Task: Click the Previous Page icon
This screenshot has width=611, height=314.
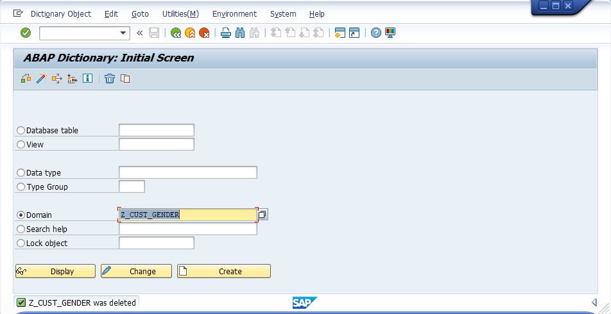Action: 290,33
